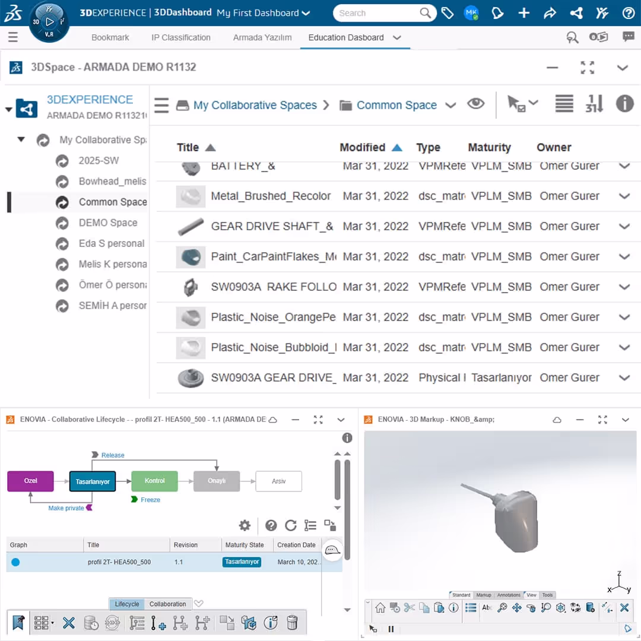Select DEMO Space in the tree
The image size is (641, 641).
point(108,223)
